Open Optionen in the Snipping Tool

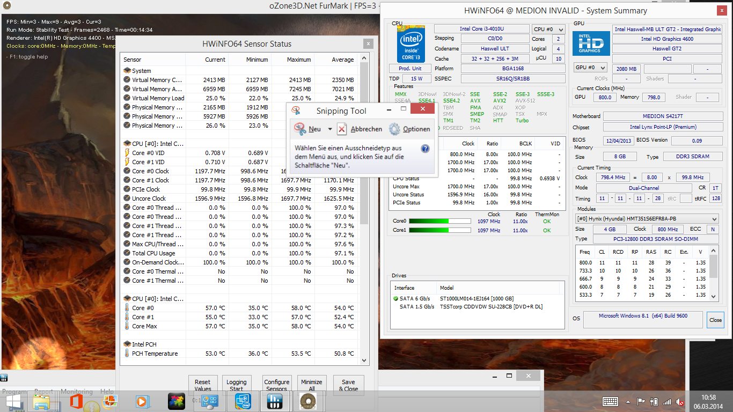(409, 129)
